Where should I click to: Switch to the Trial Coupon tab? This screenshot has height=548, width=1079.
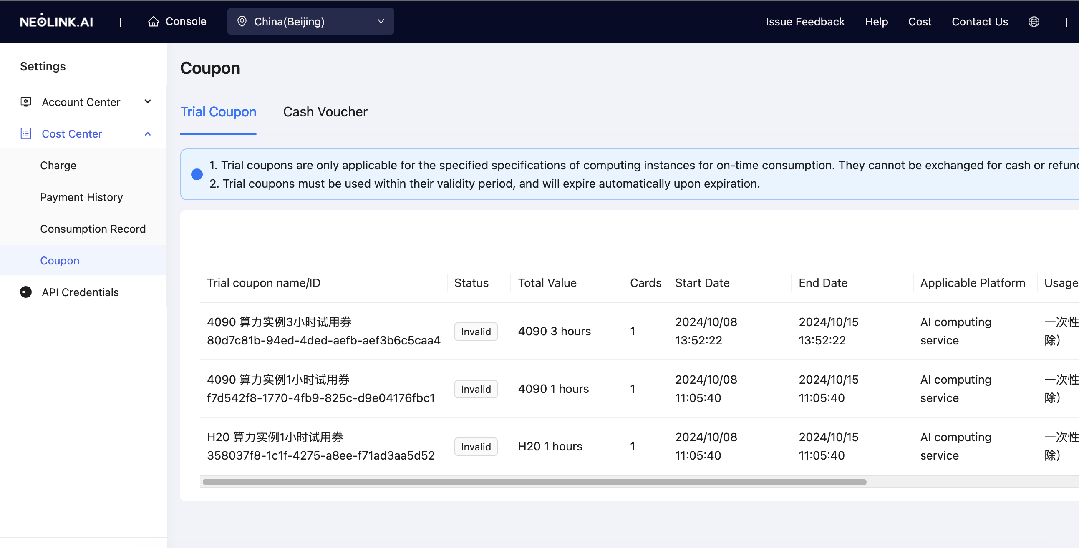coord(218,112)
